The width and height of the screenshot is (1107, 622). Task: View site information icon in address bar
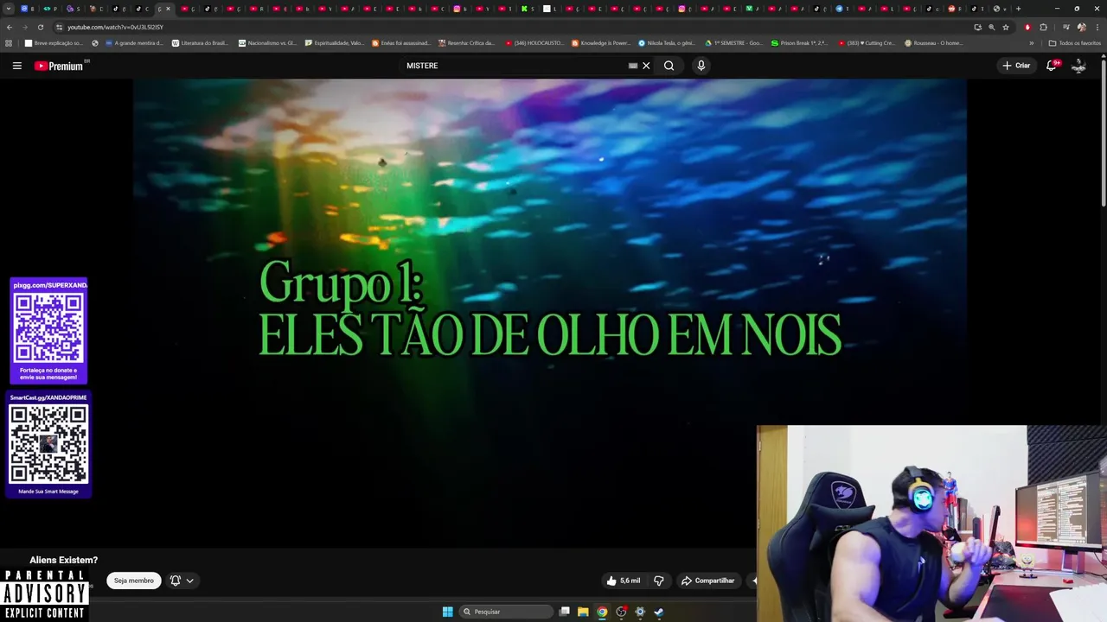pyautogui.click(x=59, y=27)
